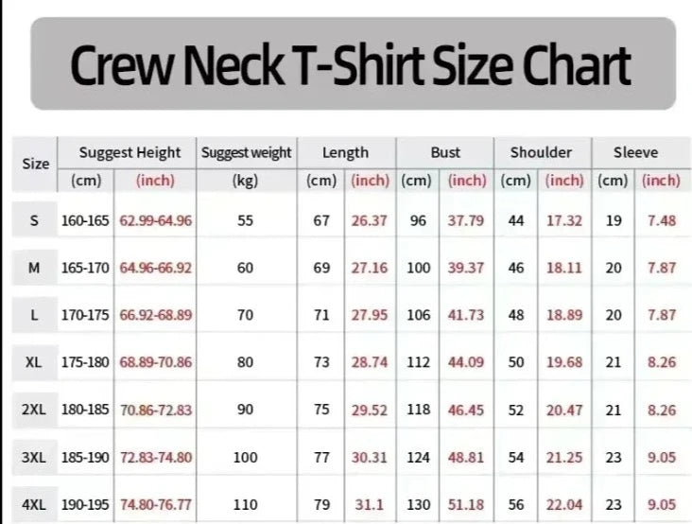Image resolution: width=692 pixels, height=524 pixels.
Task: Select the 3XL size row label
Action: pyautogui.click(x=34, y=458)
